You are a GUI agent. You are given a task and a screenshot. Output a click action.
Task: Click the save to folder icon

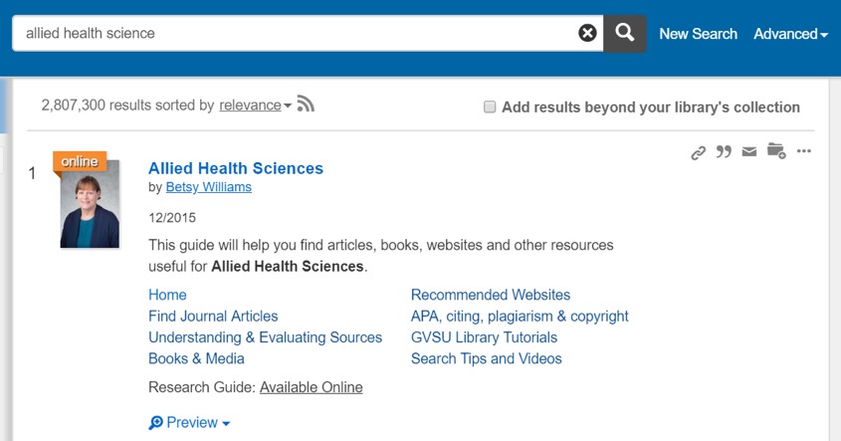point(776,152)
